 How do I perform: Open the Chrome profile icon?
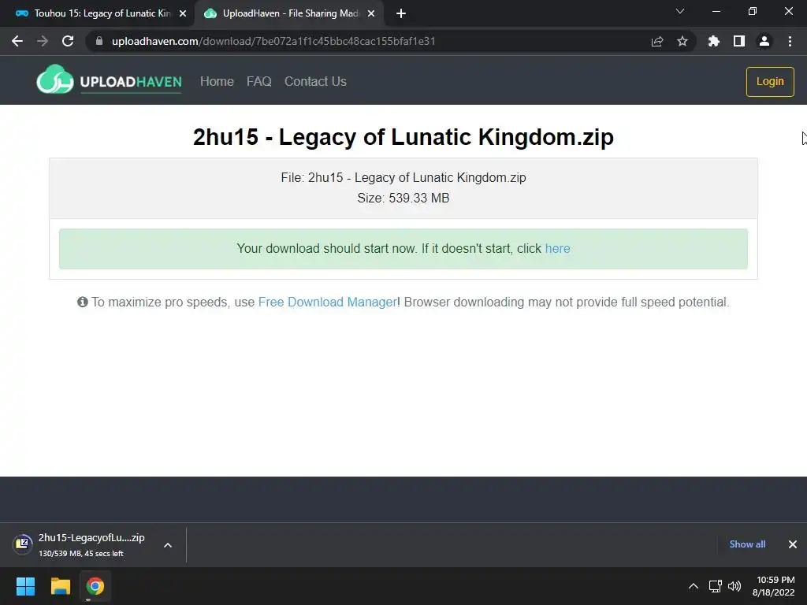click(x=764, y=41)
